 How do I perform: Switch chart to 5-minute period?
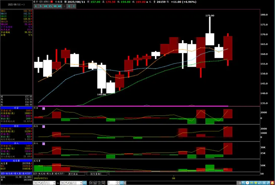click(x=41, y=6)
